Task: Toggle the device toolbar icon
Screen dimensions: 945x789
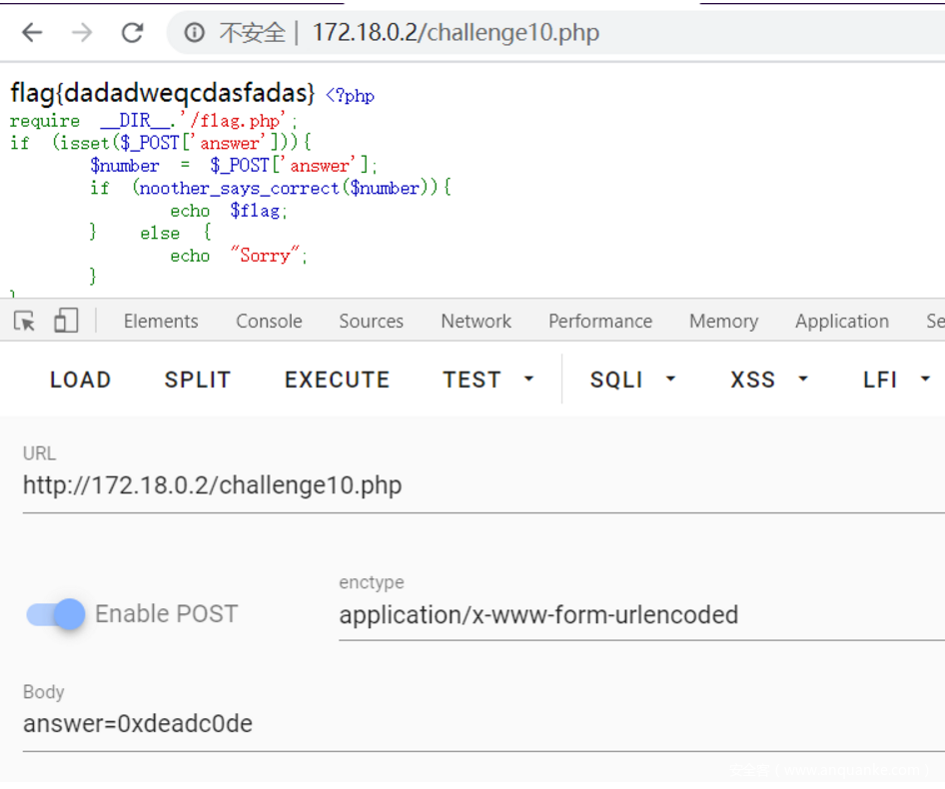Action: point(66,321)
